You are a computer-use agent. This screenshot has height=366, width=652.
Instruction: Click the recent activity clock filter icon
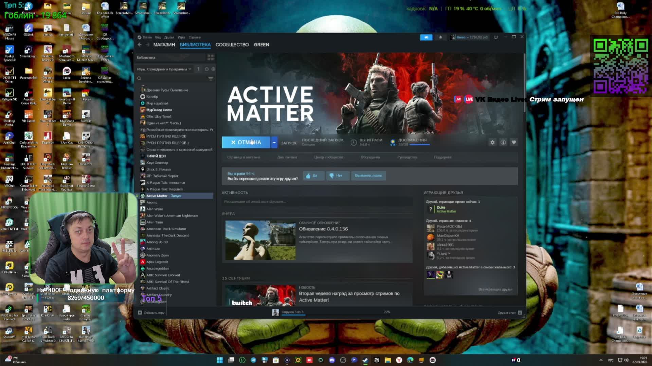tap(206, 69)
